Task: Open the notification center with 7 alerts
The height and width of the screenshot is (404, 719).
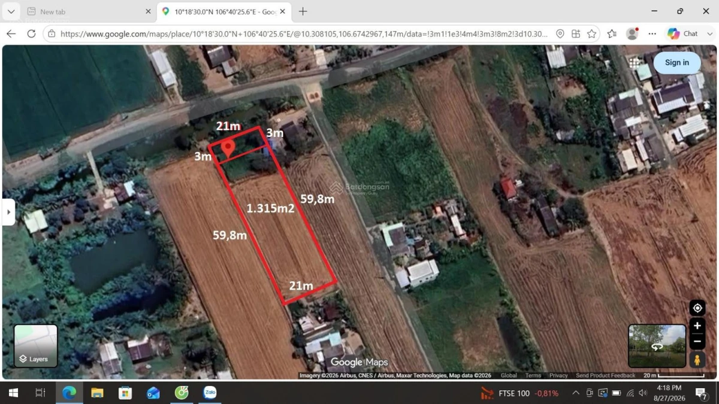Action: (700, 393)
